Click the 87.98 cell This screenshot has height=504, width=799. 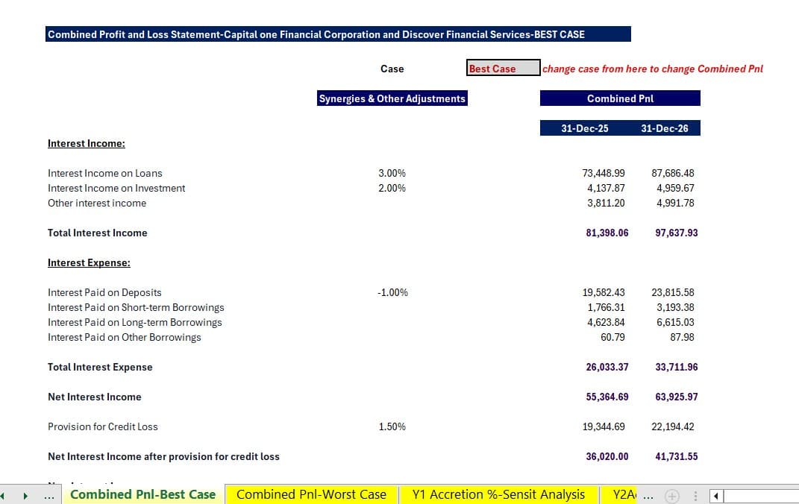(682, 337)
